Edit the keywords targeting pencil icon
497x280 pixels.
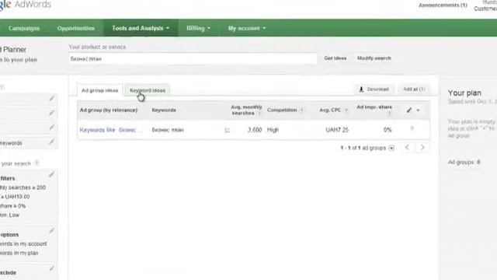pyautogui.click(x=51, y=142)
